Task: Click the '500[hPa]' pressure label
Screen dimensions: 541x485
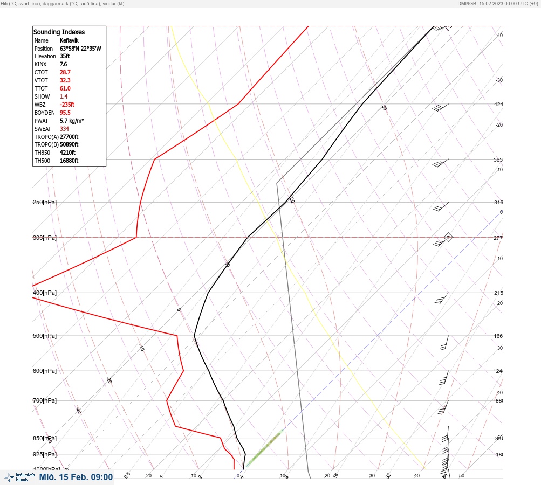Action: pos(45,336)
